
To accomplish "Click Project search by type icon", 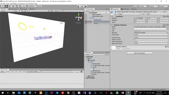I will tap(106, 54).
